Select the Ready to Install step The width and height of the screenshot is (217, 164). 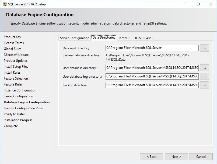coord(15,114)
